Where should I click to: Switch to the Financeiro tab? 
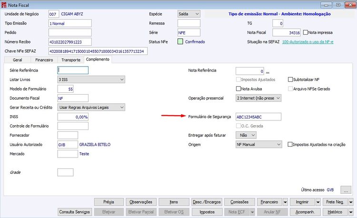coord(44,60)
